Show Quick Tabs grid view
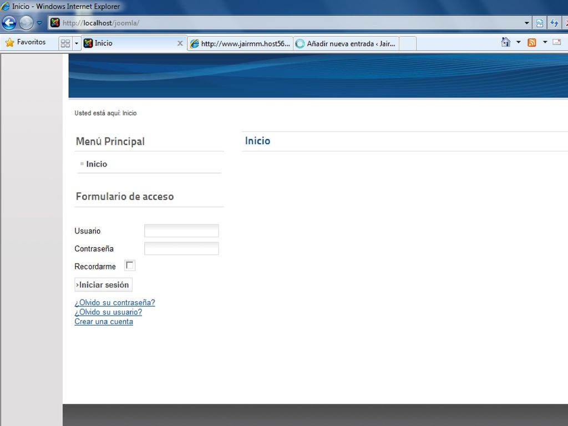Screen dimensions: 568x426 [65, 43]
